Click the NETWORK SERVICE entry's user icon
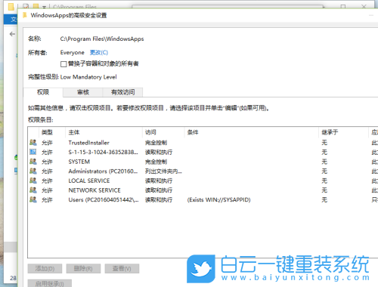The width and height of the screenshot is (378, 287). [x=33, y=190]
